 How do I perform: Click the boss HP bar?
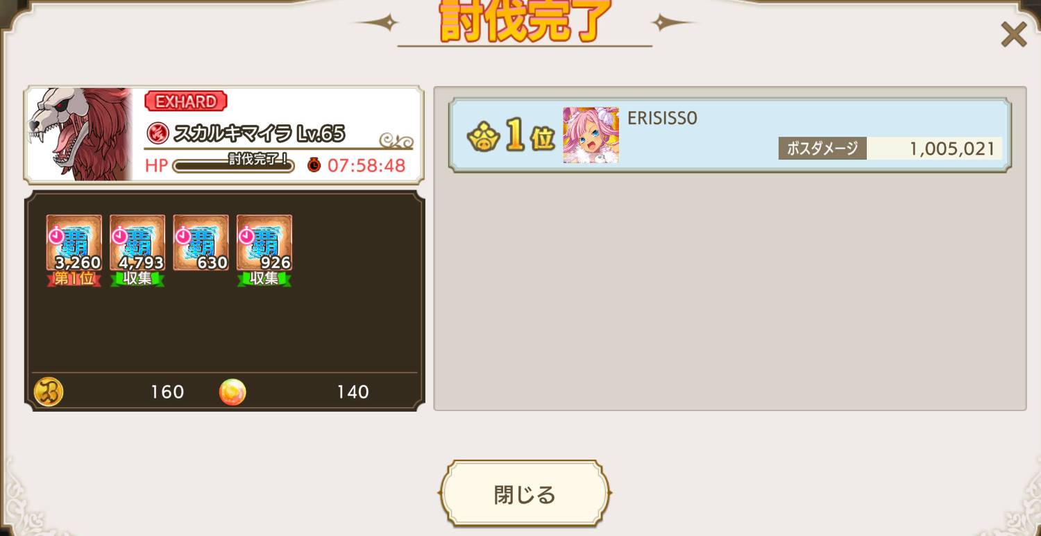pos(233,165)
